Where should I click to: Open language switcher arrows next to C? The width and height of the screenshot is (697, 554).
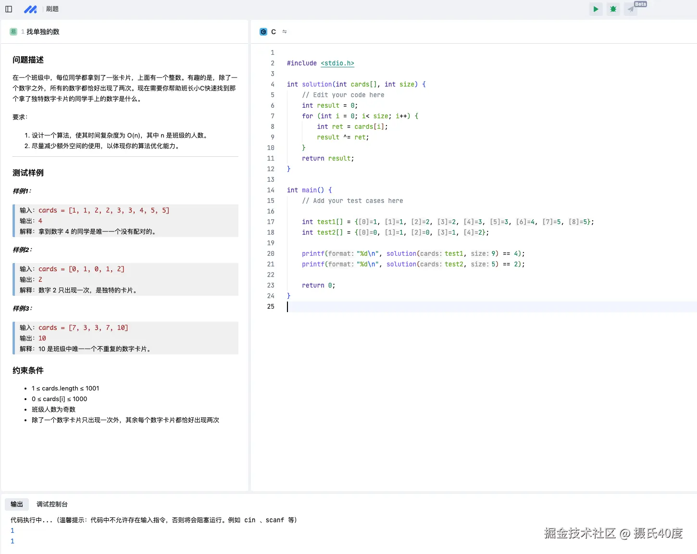tap(285, 32)
